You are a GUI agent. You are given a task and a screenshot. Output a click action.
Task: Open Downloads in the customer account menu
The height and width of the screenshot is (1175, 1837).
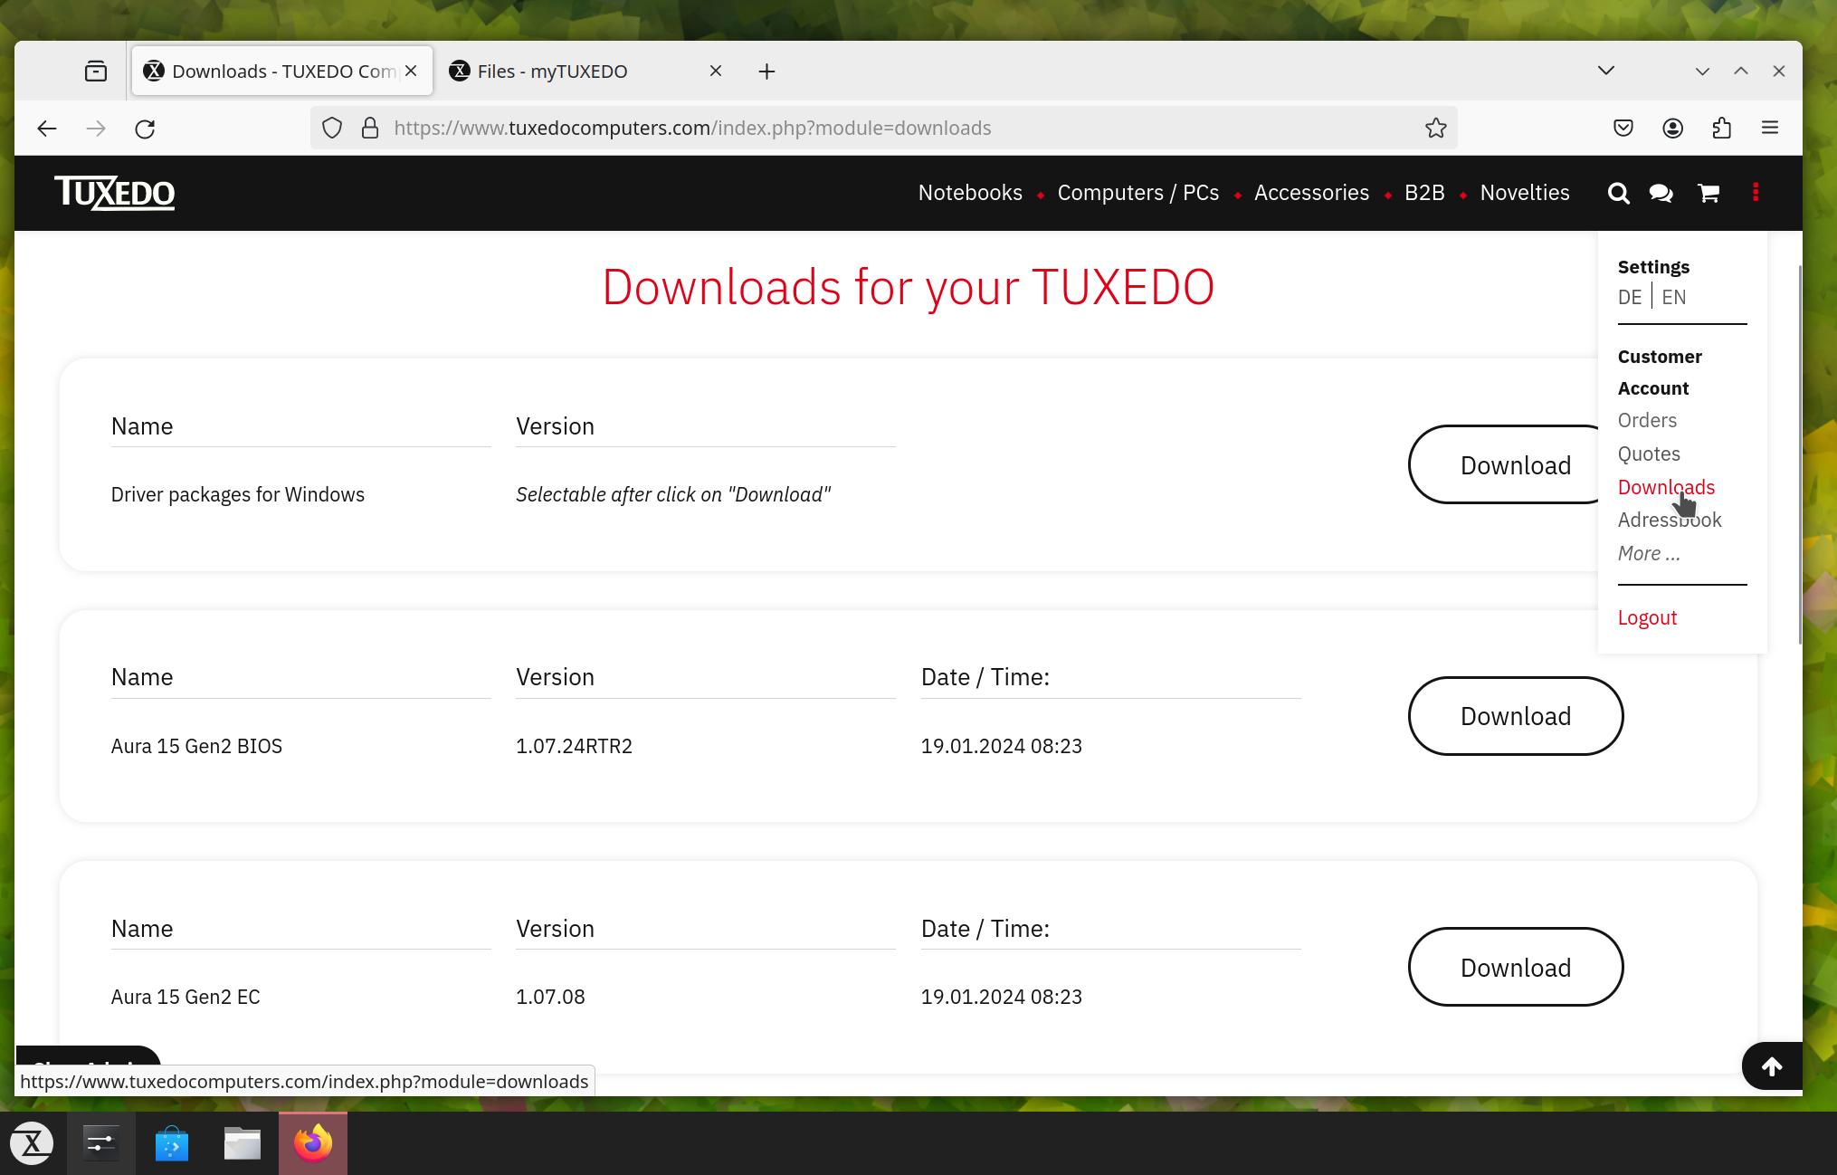(x=1666, y=487)
